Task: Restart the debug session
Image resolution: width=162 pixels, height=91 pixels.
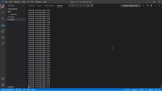Action: pos(88,6)
